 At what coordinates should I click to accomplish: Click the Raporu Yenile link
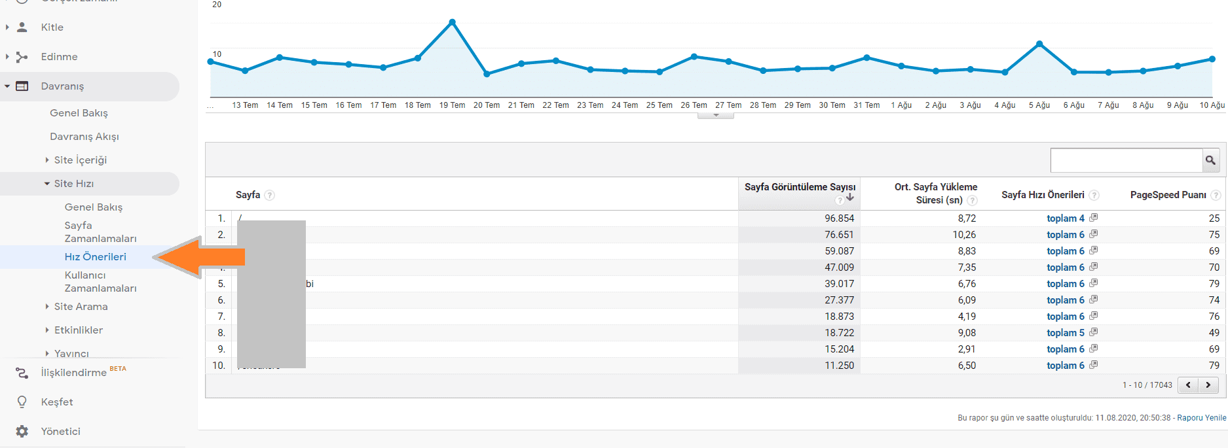pyautogui.click(x=1201, y=418)
